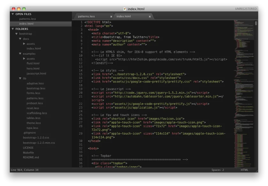Image resolution: width=268 pixels, height=186 pixels.
Task: Open javascript.html in the sidebar
Action: pos(36,74)
